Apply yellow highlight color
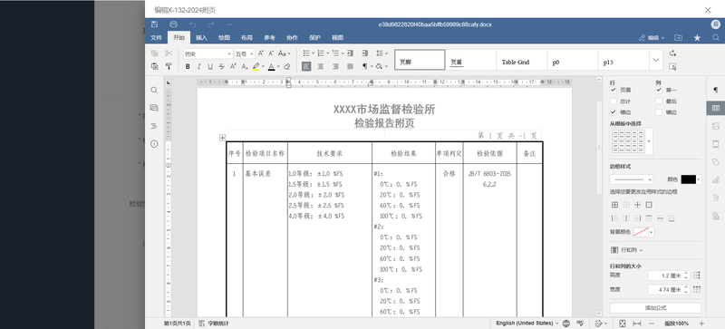Viewport: 725px width, 329px height. click(x=256, y=67)
